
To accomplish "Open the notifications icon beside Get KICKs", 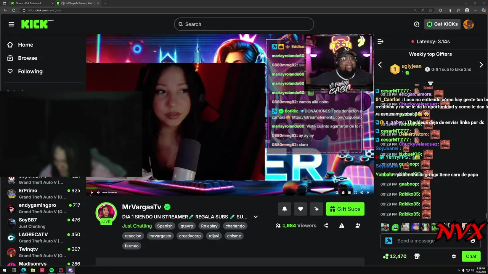I will tap(417, 24).
